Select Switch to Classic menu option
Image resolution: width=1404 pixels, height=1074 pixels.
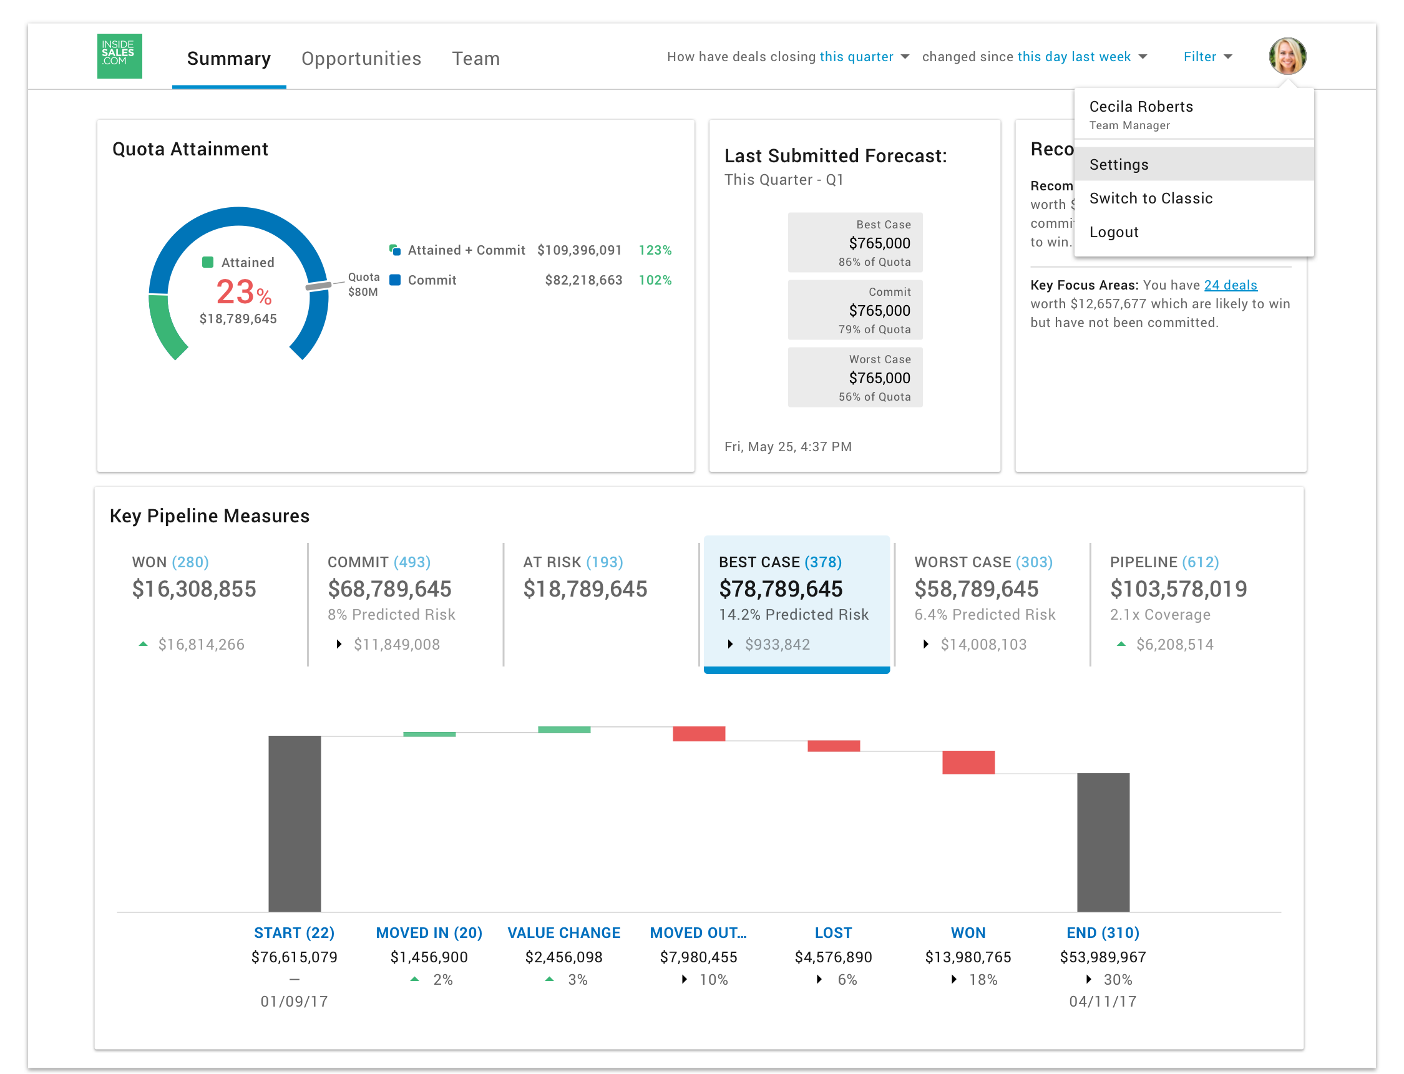click(x=1151, y=199)
